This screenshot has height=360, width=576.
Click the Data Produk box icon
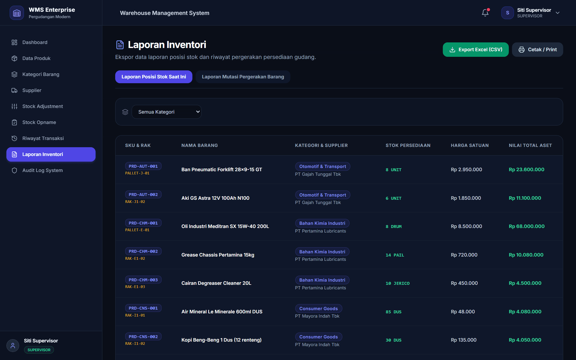point(14,58)
